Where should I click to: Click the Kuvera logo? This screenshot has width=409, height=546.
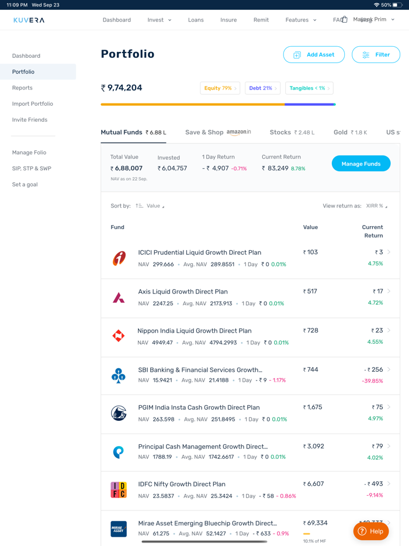pyautogui.click(x=29, y=20)
